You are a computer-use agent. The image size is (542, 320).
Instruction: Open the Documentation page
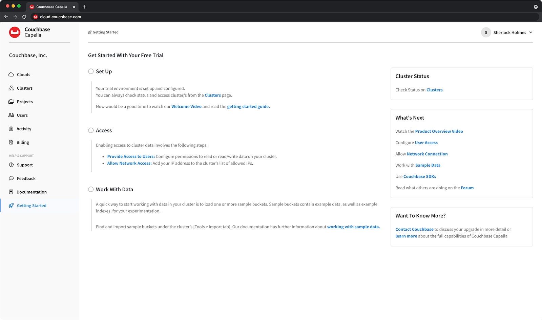pos(32,192)
